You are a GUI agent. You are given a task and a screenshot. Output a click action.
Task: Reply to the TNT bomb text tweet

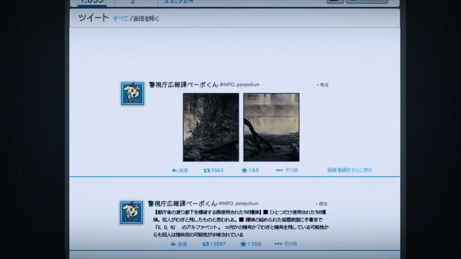179,244
